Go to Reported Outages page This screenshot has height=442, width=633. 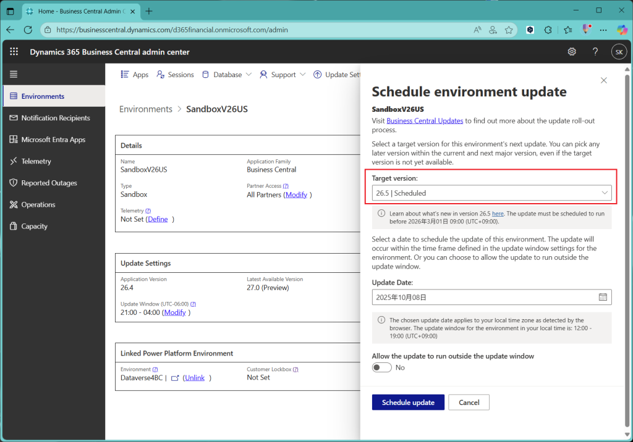[49, 183]
